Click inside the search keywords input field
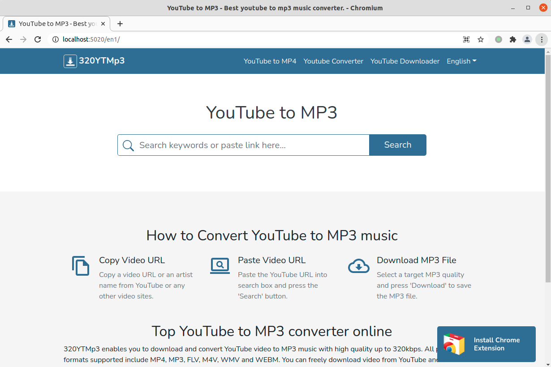 (x=246, y=145)
